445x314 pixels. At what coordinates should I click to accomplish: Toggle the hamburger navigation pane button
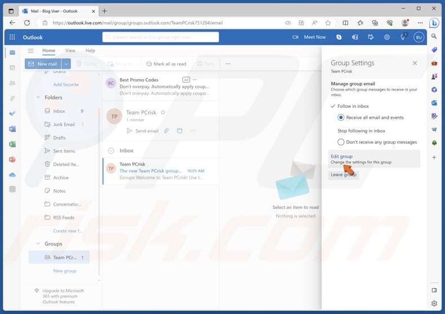[x=31, y=51]
